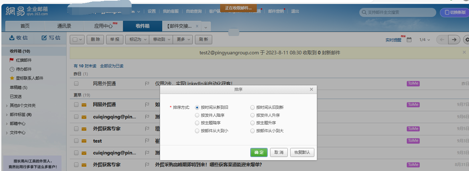469x171 pixels.
Task: Click the 收信 receive mail button
Action: (x=18, y=38)
